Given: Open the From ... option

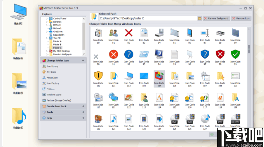Looking at the screenshot, I should (51, 89).
